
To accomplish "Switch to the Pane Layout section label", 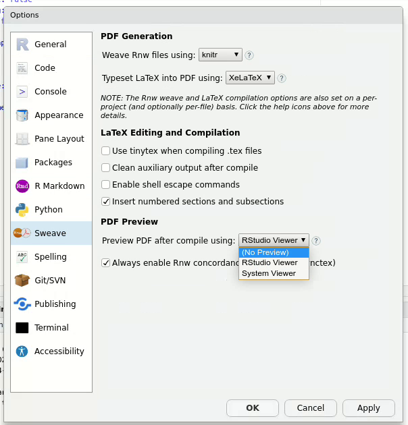I will click(59, 139).
